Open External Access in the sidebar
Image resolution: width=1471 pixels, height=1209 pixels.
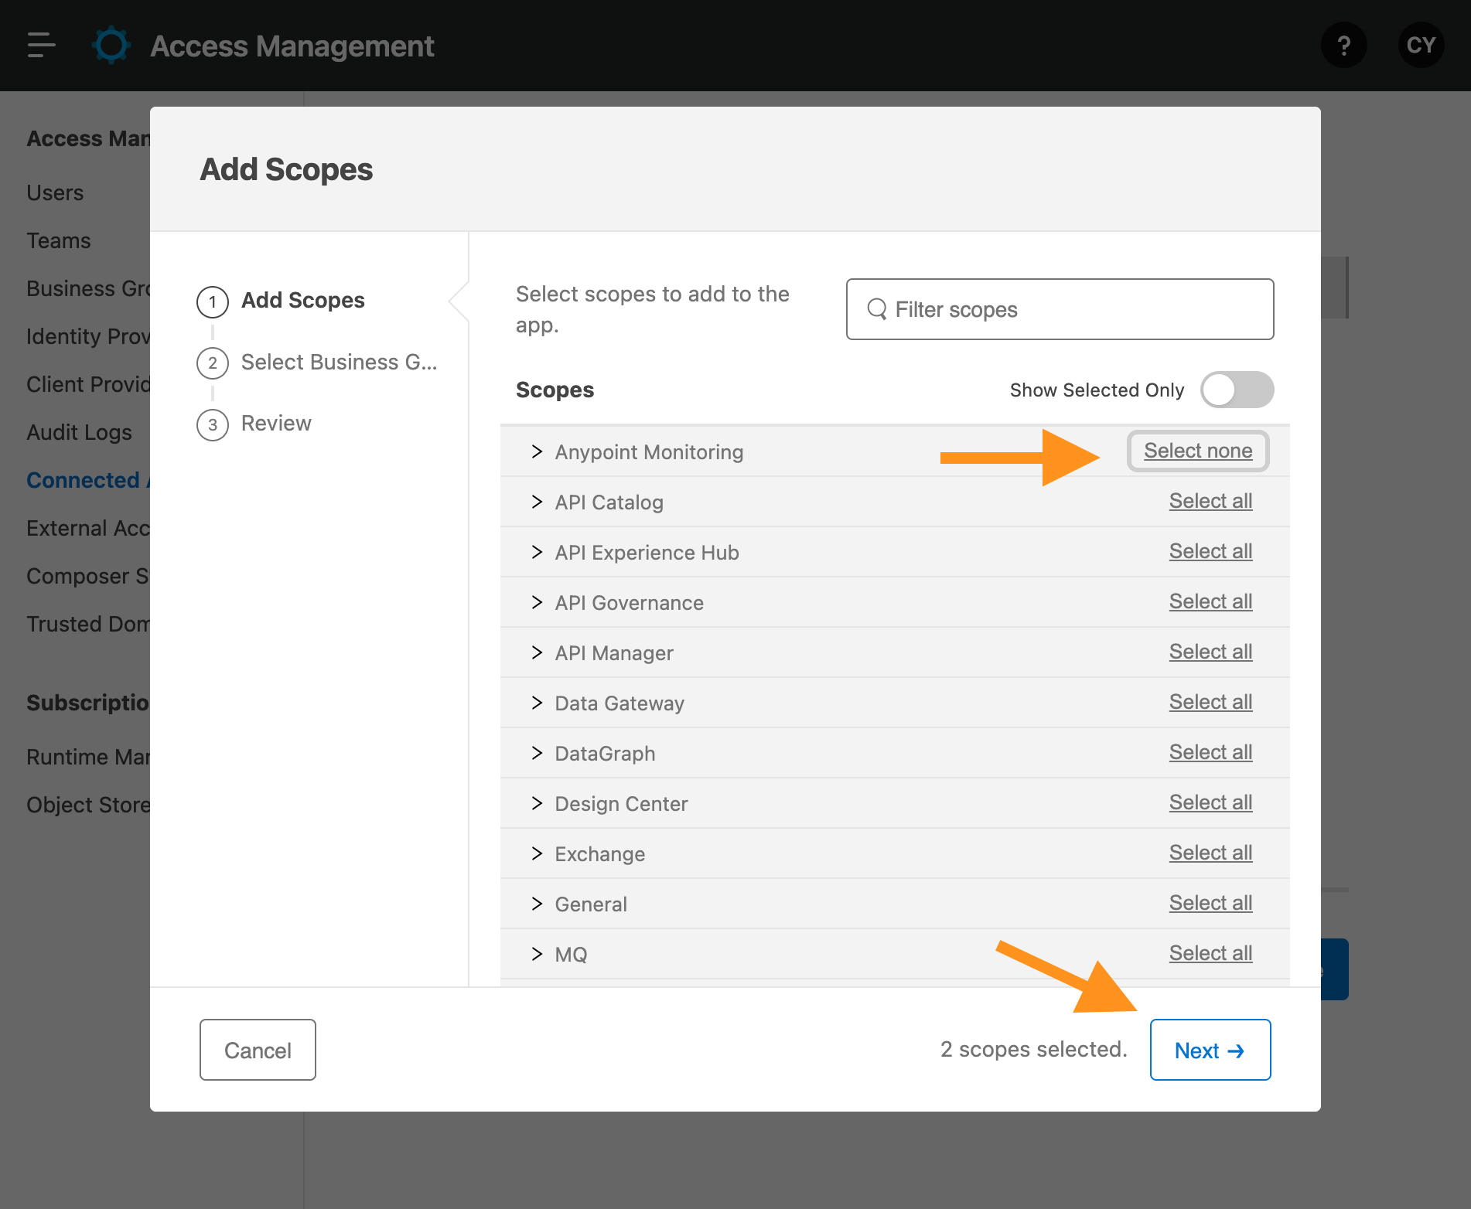[x=88, y=528]
